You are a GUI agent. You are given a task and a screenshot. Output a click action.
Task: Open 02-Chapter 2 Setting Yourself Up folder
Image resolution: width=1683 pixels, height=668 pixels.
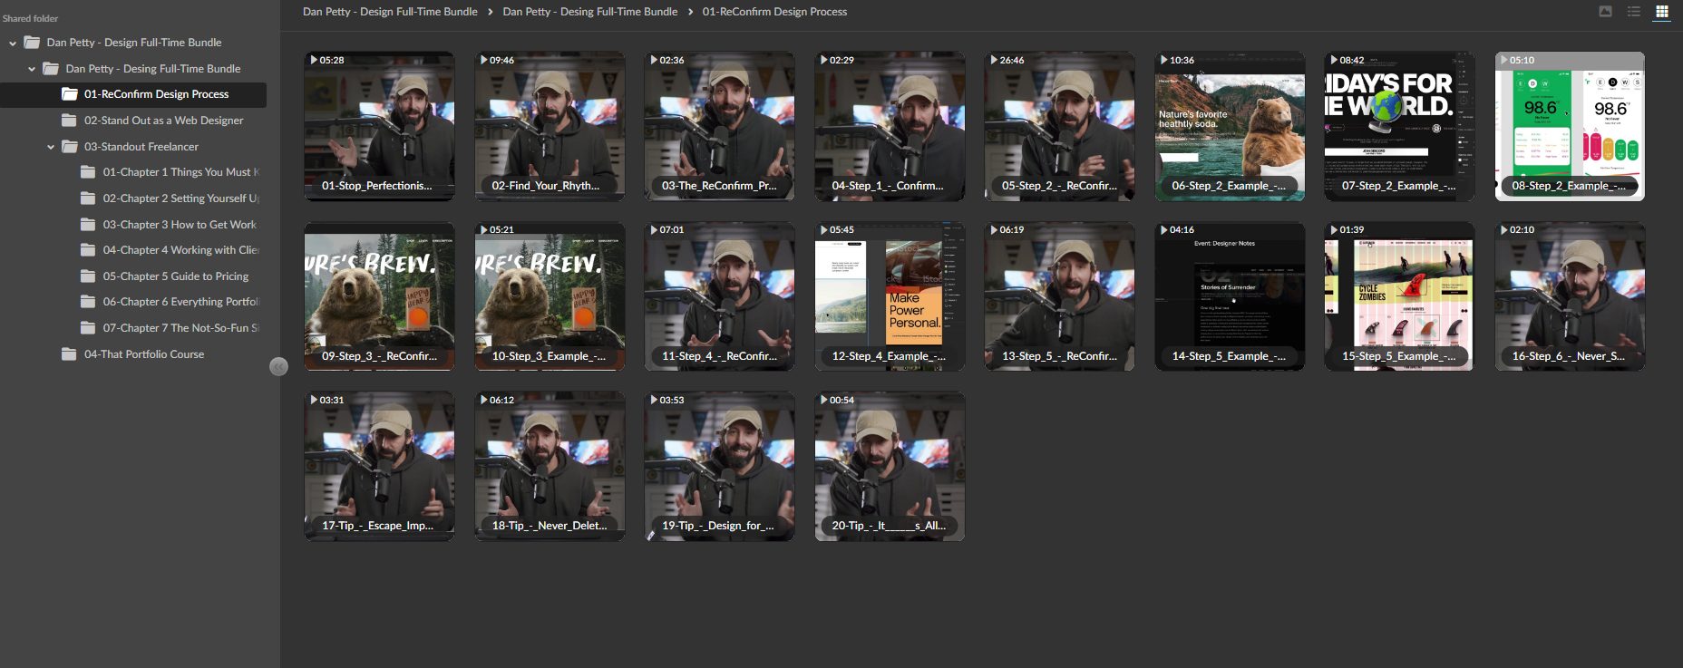pos(180,198)
